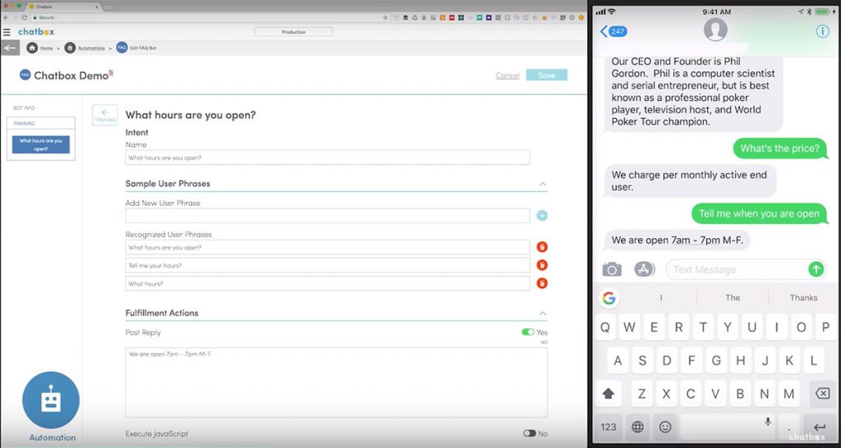The height and width of the screenshot is (448, 841).
Task: Click 'What hours?' phrase field
Action: 328,283
